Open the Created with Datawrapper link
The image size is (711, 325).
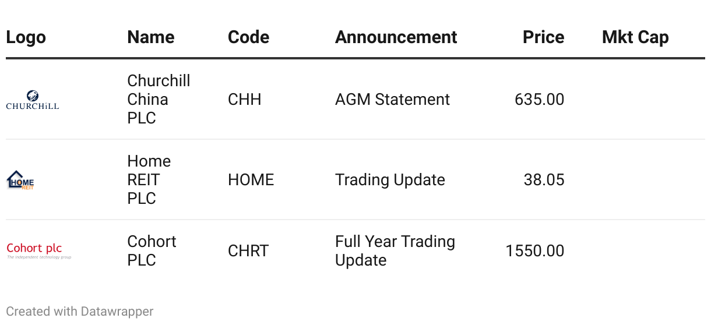pos(80,312)
